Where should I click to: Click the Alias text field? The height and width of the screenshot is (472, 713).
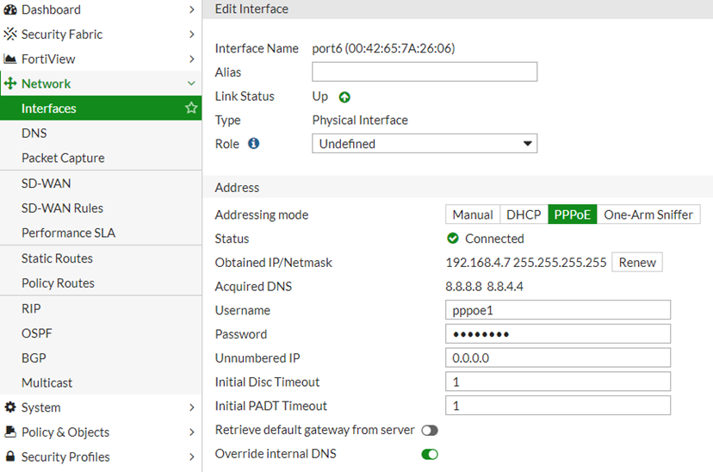point(424,72)
